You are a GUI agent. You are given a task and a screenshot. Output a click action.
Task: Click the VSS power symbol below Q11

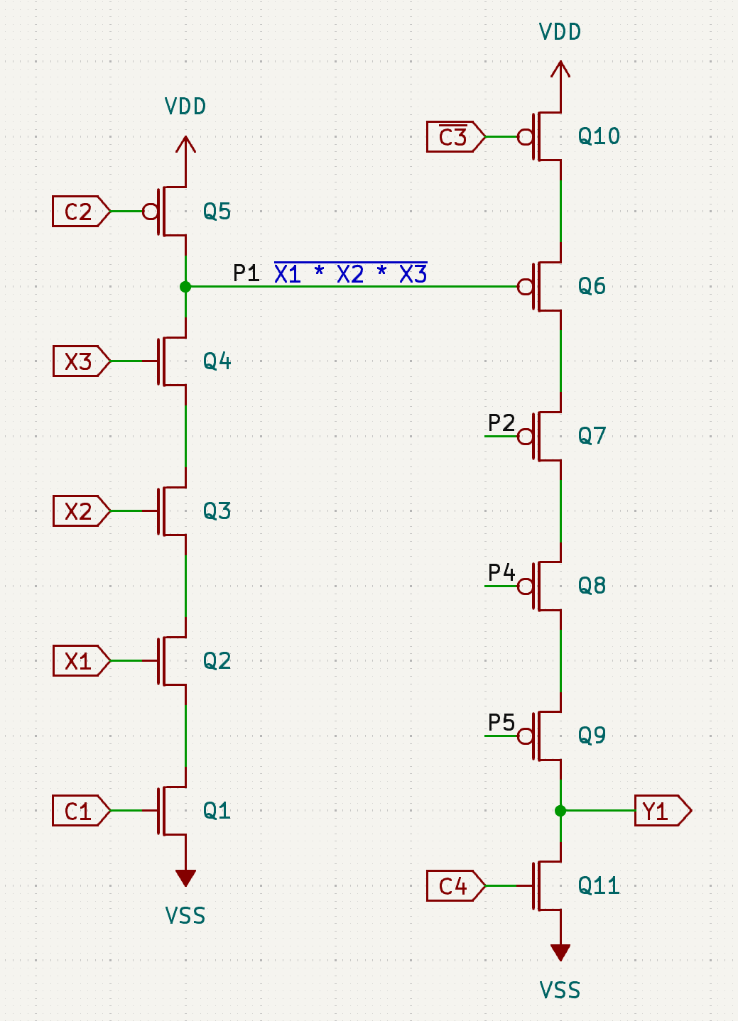pyautogui.click(x=560, y=952)
